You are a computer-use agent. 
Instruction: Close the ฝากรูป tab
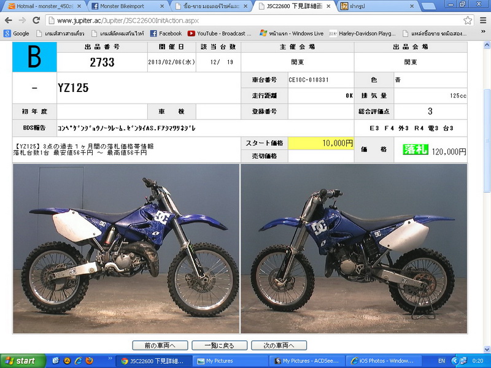412,6
